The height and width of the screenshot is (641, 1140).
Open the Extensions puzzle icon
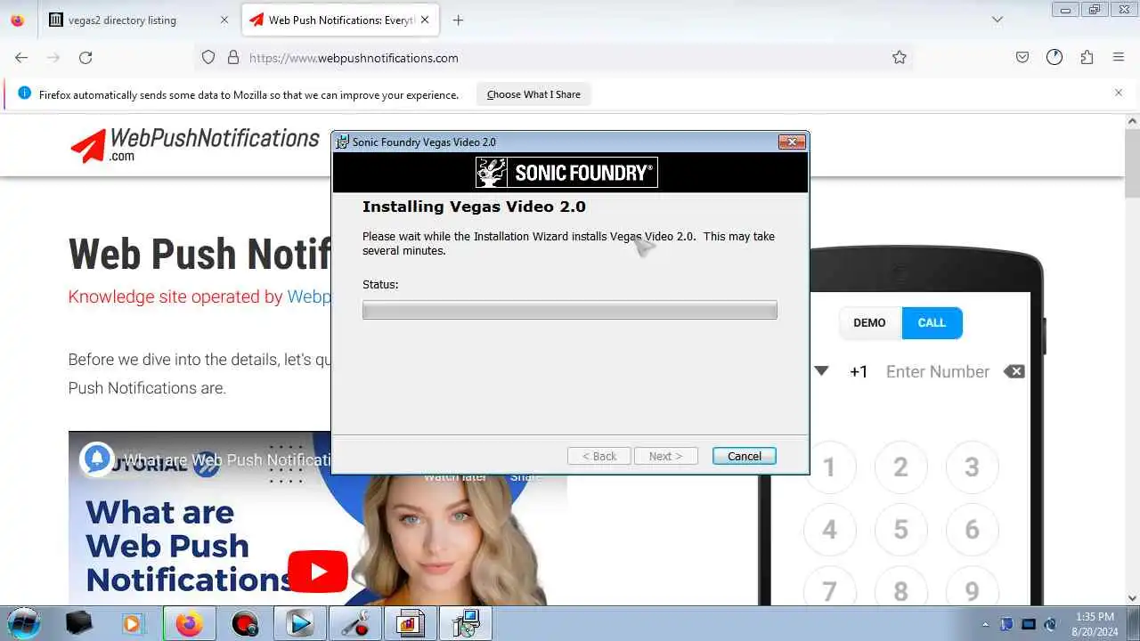pyautogui.click(x=1087, y=57)
